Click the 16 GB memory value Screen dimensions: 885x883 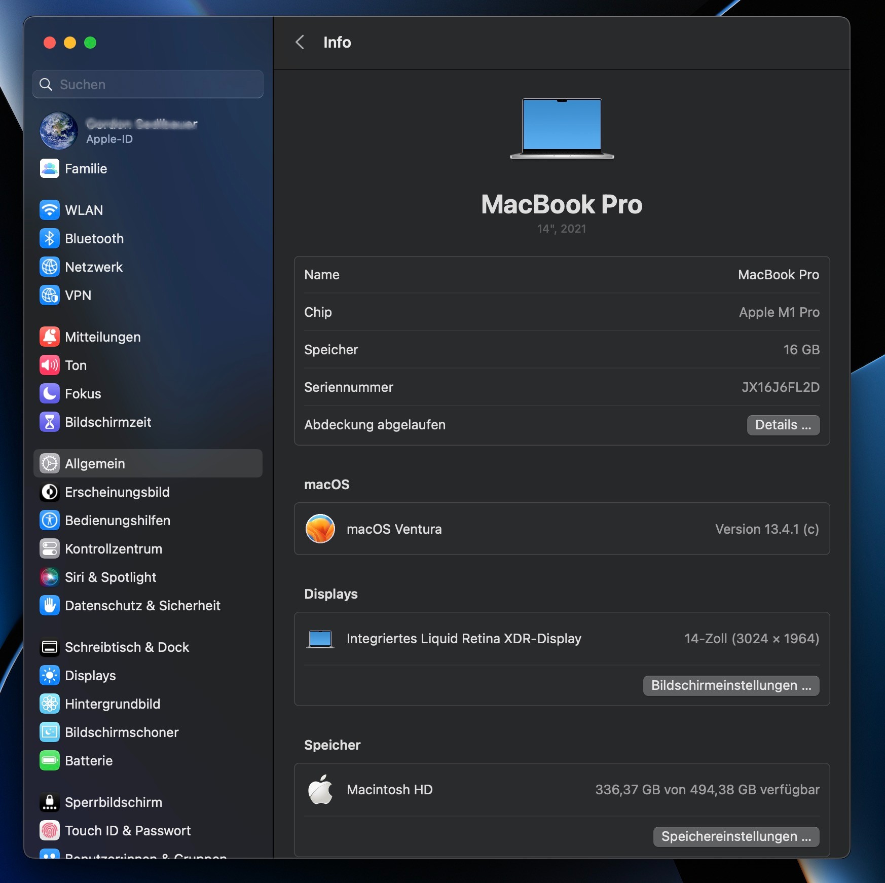coord(801,350)
